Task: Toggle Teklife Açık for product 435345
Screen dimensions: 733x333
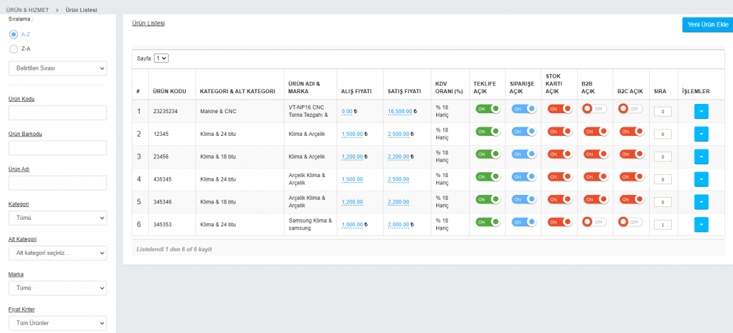Action: click(488, 176)
